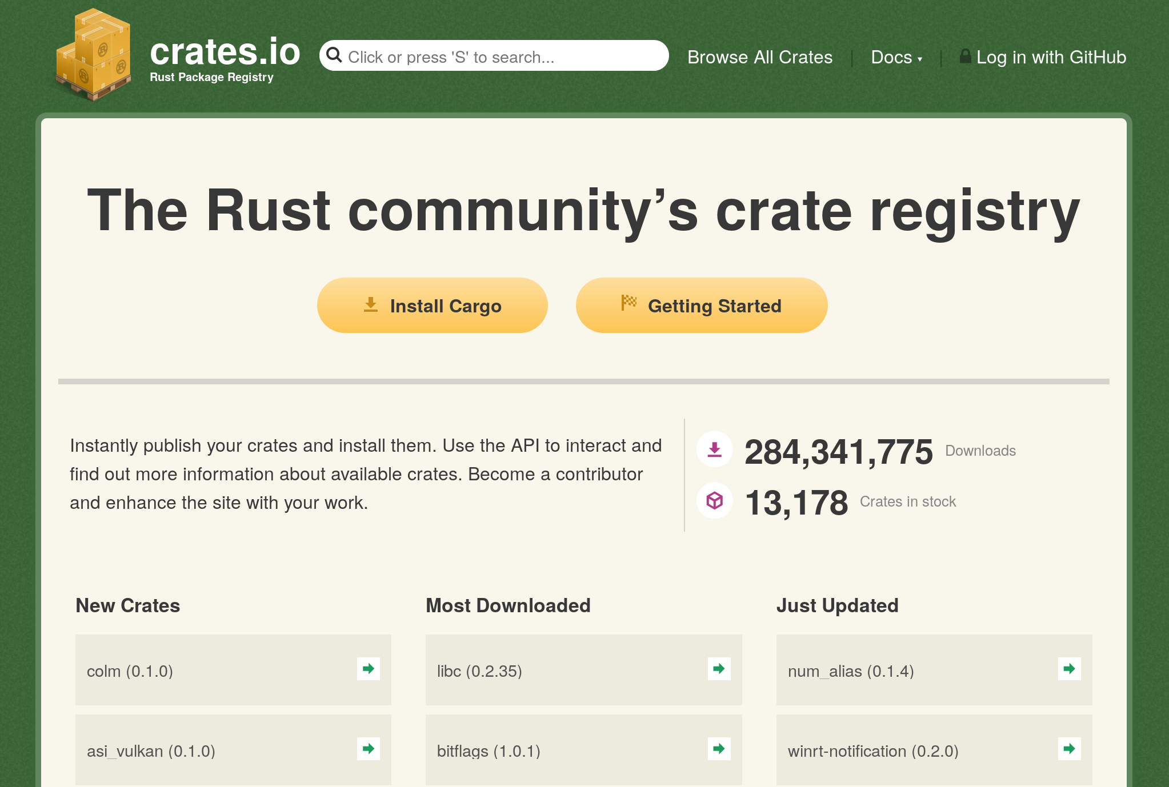
Task: Click the crate box icon next to stats
Action: (x=714, y=501)
